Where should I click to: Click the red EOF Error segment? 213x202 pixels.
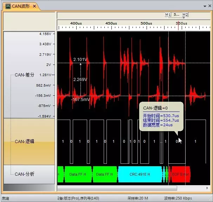pos(180,174)
